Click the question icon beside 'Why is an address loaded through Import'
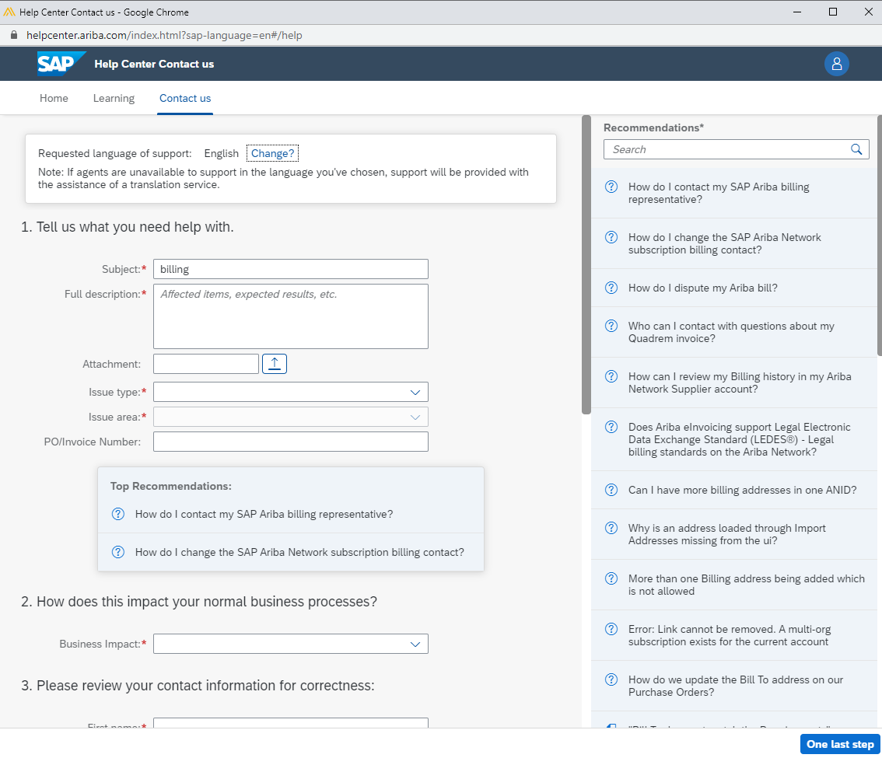882x758 pixels. tap(611, 528)
